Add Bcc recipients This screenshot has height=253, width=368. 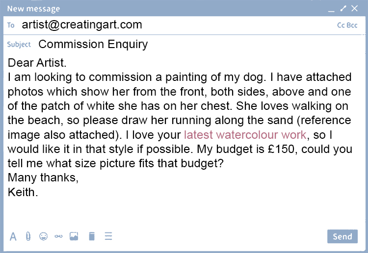352,25
